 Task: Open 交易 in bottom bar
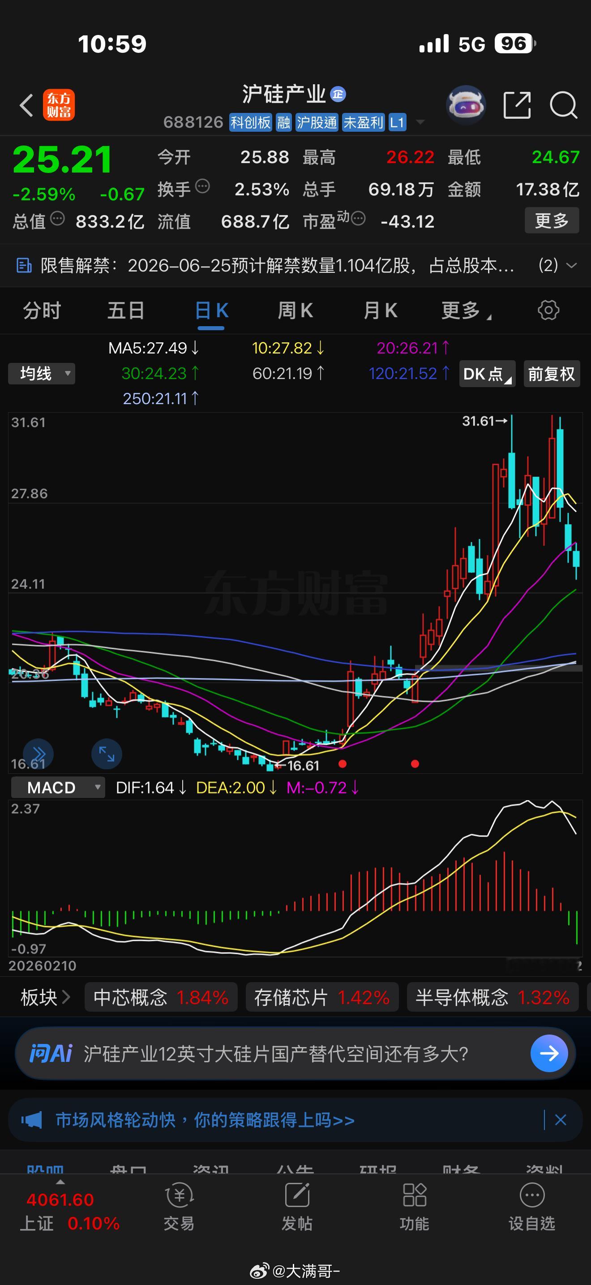pyautogui.click(x=179, y=1207)
